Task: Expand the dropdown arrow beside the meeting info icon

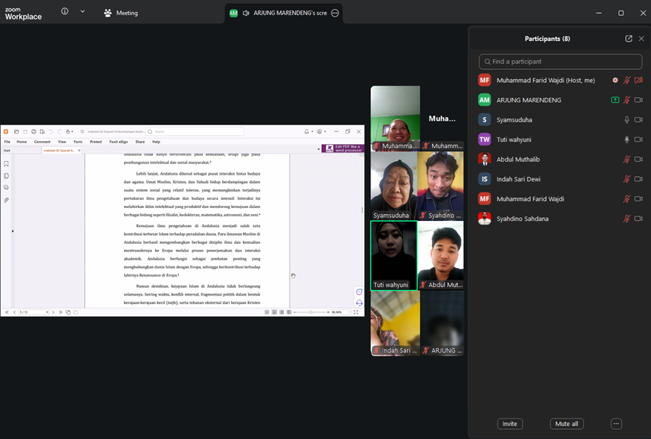Action: click(x=83, y=11)
